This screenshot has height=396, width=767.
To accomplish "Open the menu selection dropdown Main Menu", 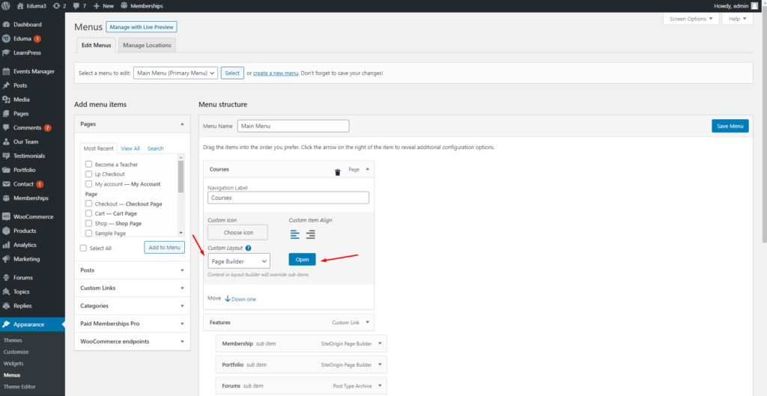I will (x=175, y=73).
